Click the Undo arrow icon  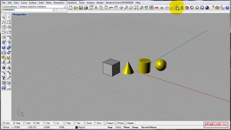111,8
